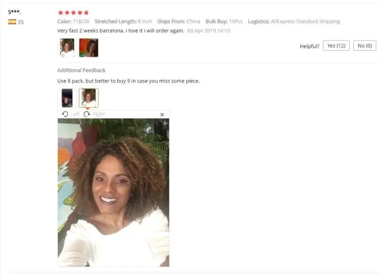This screenshot has height=276, width=384.
Task: Click the "Left" rotate label
Action: click(75, 114)
